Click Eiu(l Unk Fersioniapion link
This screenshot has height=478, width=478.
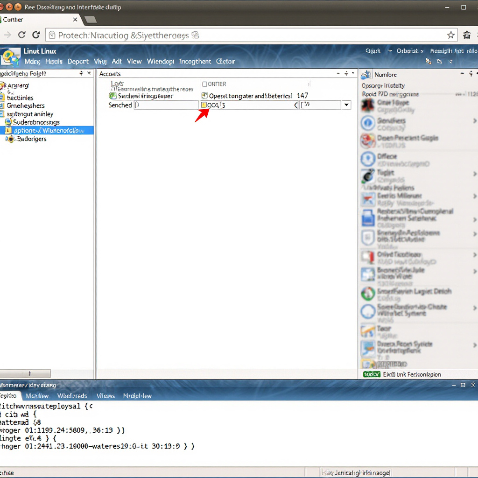(412, 374)
